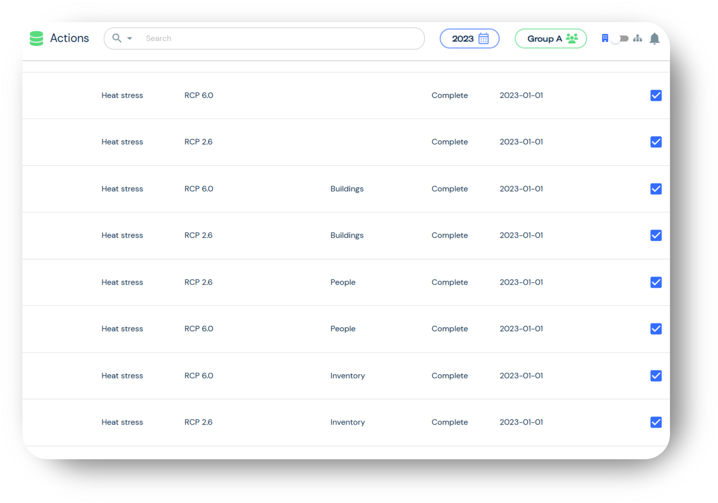Click date 2023-01-01 in RCP 2.6 Buildings row
The width and height of the screenshot is (718, 503).
click(521, 235)
